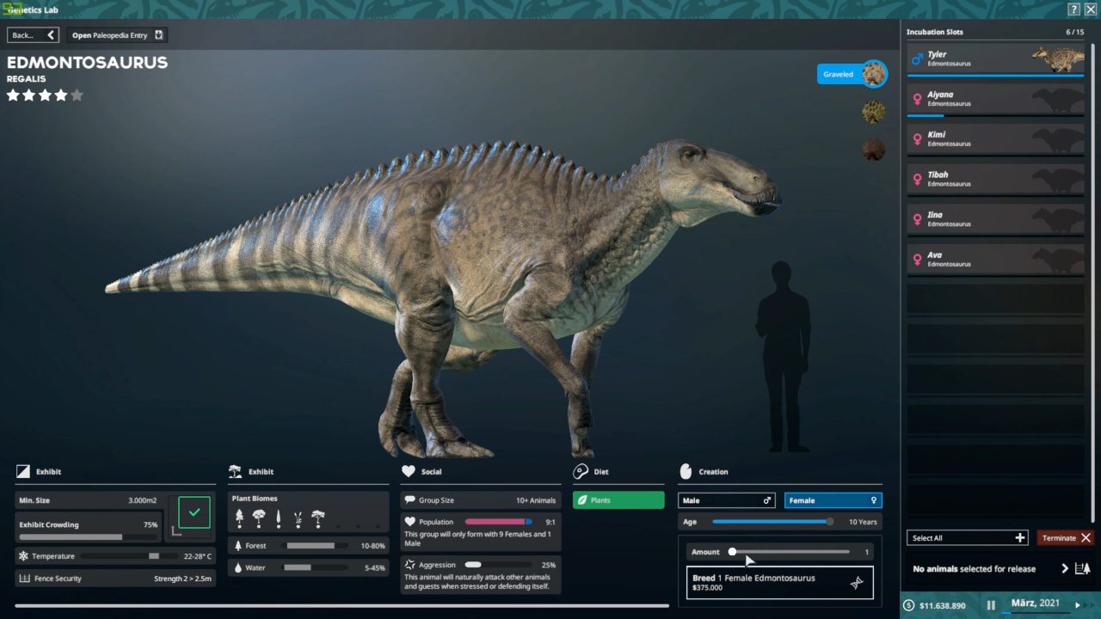The width and height of the screenshot is (1101, 619).
Task: Terminate selected incubation animals
Action: (x=1065, y=538)
